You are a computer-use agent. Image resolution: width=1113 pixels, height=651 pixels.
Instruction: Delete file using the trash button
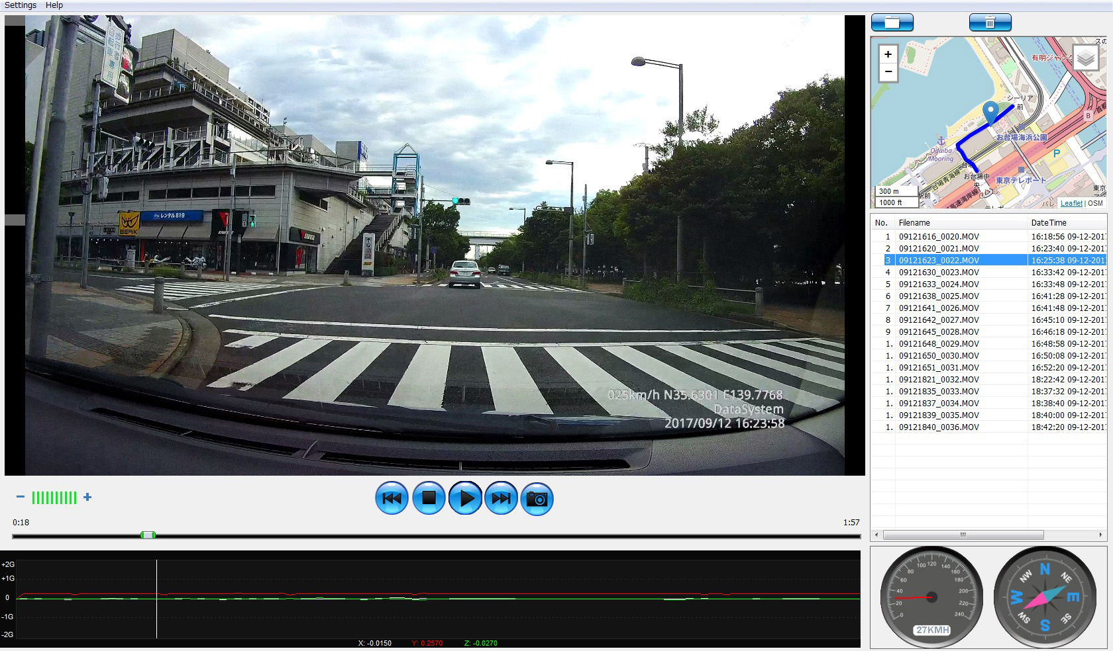coord(990,22)
